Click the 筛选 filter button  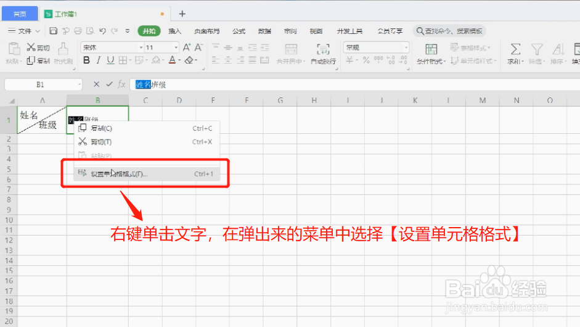click(537, 54)
